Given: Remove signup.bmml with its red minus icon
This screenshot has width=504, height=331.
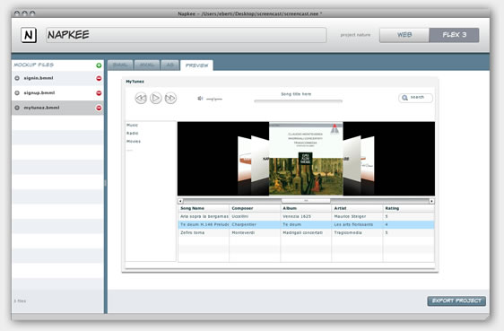Looking at the screenshot, I should coord(99,93).
